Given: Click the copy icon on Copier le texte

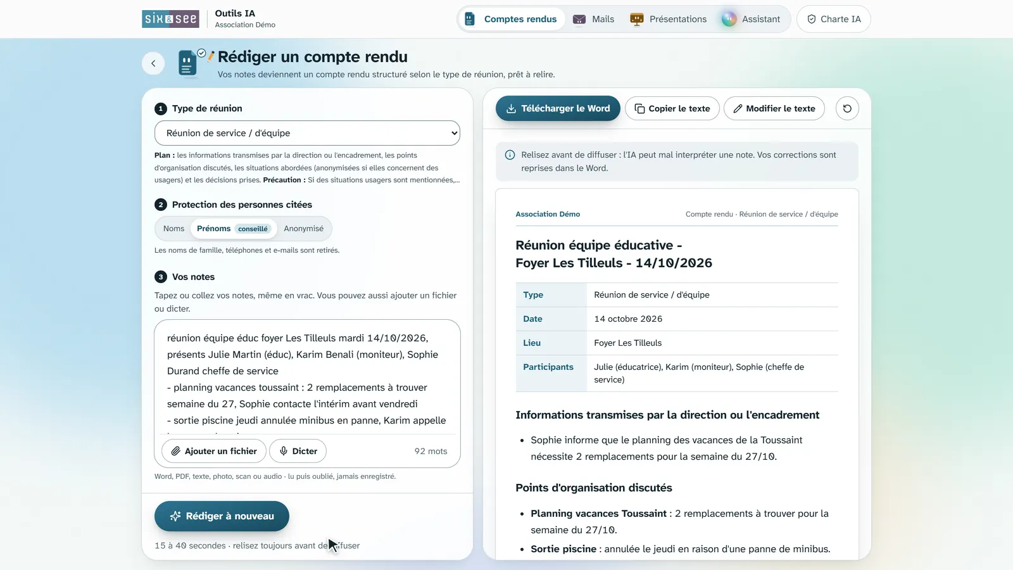Looking at the screenshot, I should 639,108.
